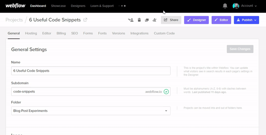Click the Webflow logo
This screenshot has width=266, height=135.
tap(15, 6)
